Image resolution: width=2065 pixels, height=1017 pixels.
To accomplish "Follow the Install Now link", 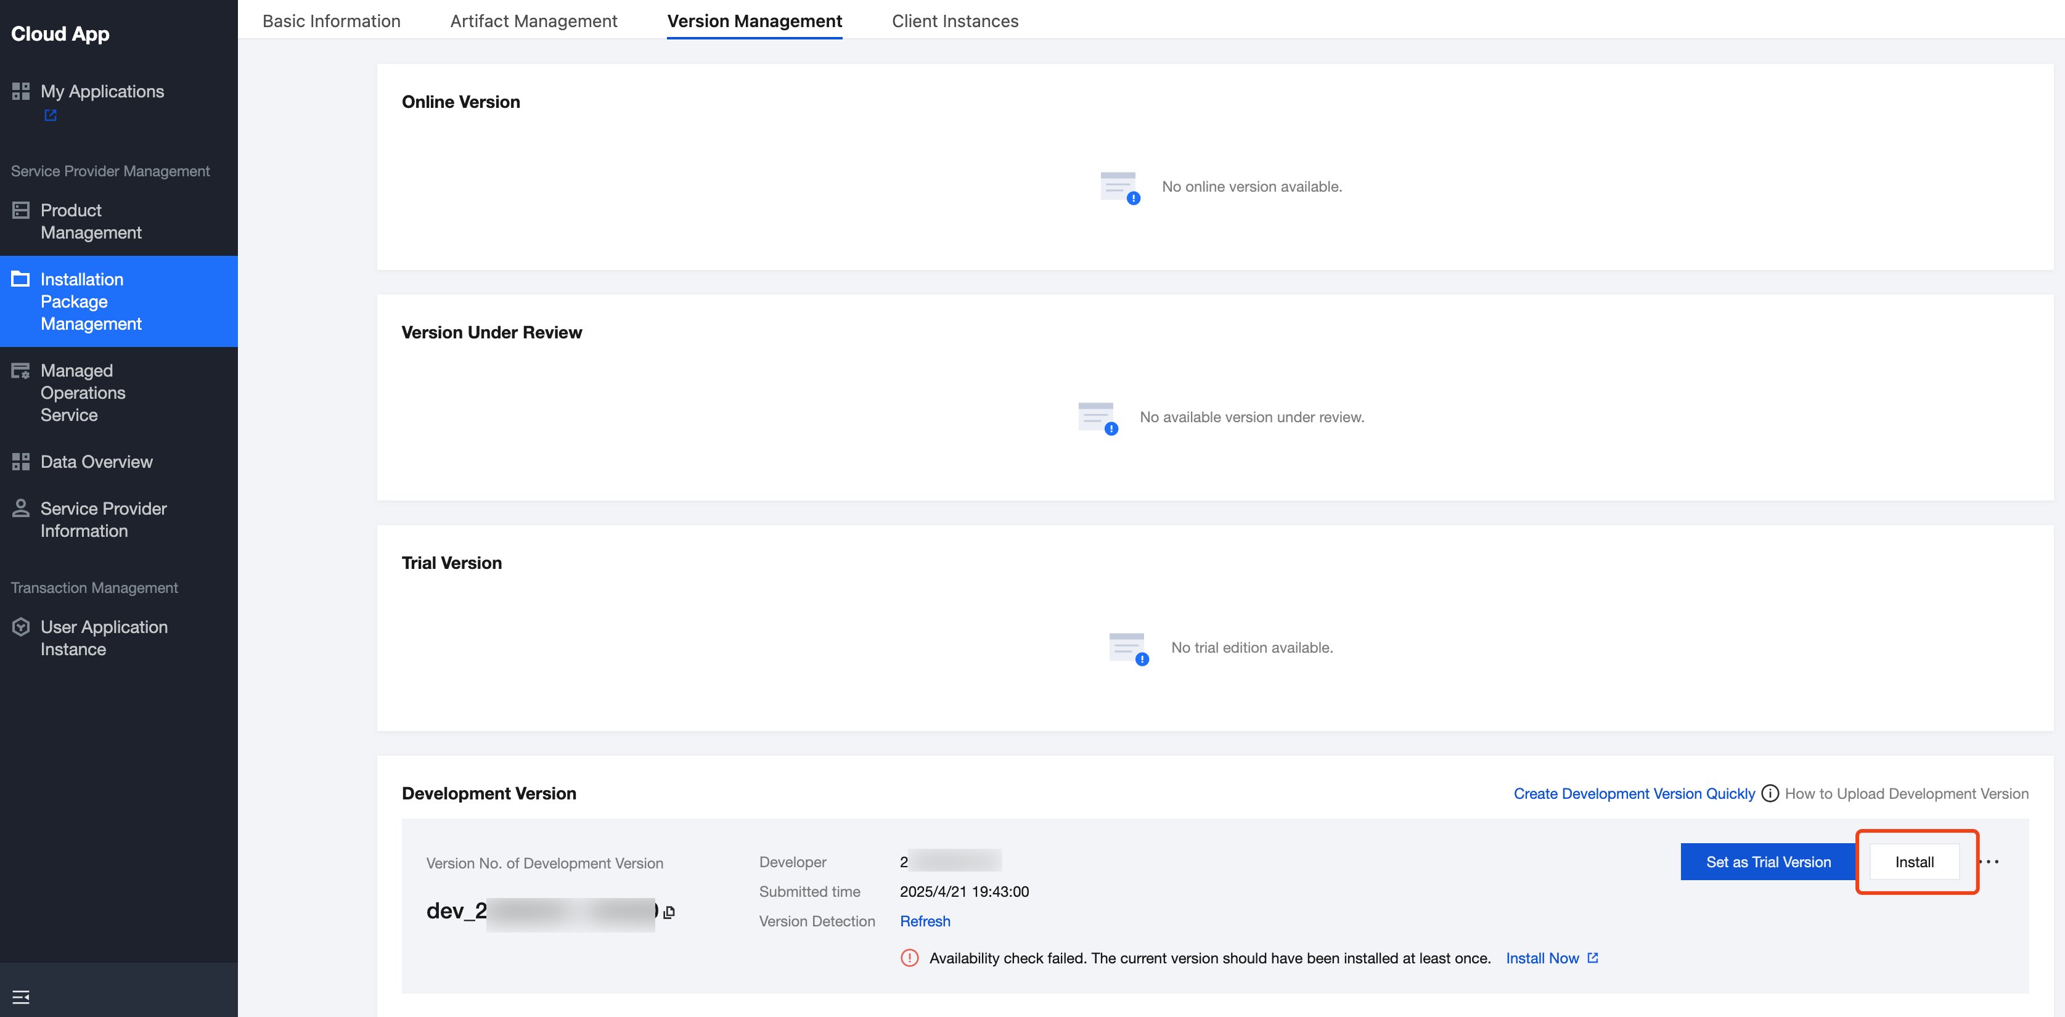I will pos(1542,958).
